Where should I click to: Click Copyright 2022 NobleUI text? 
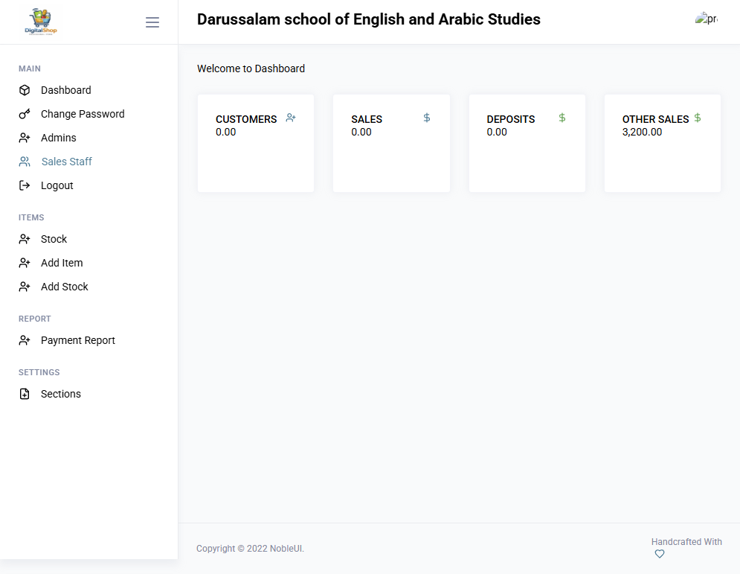click(250, 549)
